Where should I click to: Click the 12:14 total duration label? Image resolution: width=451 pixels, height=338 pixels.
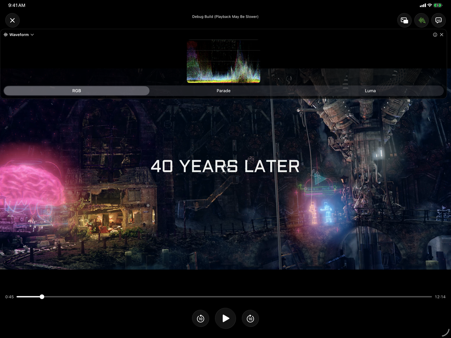pyautogui.click(x=440, y=297)
